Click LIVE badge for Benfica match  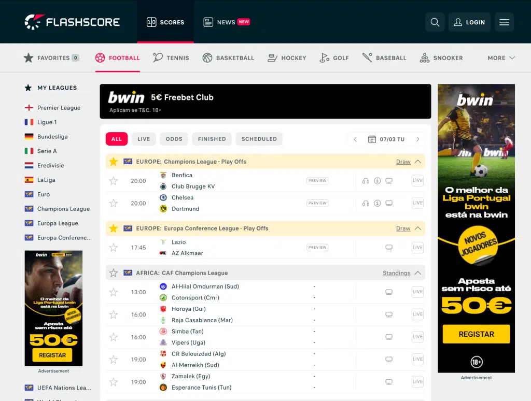pyautogui.click(x=417, y=180)
